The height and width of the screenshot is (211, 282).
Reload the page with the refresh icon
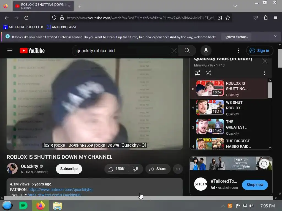(26, 18)
